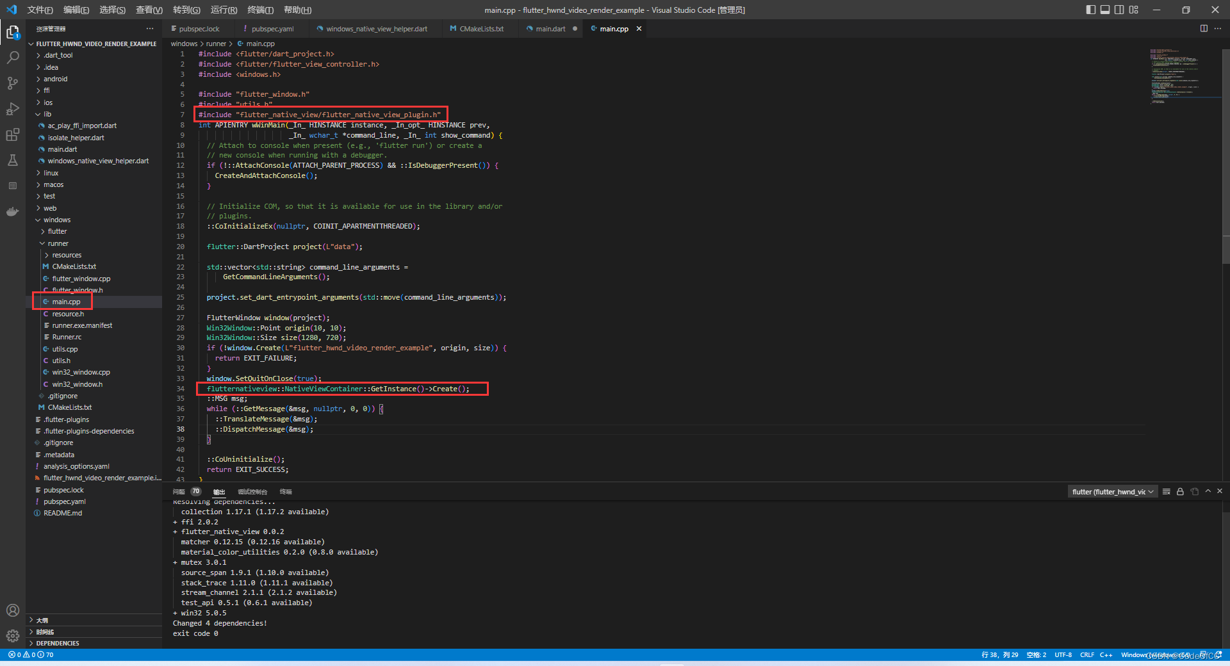Expand the linux folder

51,173
